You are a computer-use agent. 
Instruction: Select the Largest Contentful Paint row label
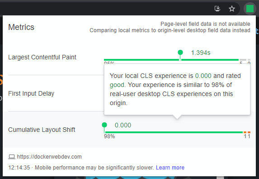coord(42,57)
